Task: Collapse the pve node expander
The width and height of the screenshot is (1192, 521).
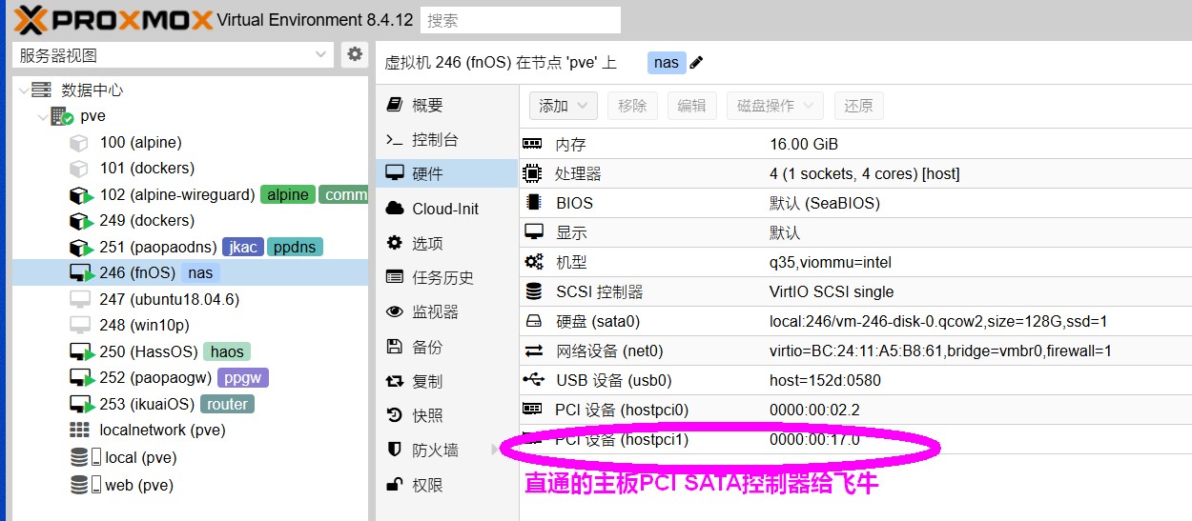Action: (x=42, y=116)
